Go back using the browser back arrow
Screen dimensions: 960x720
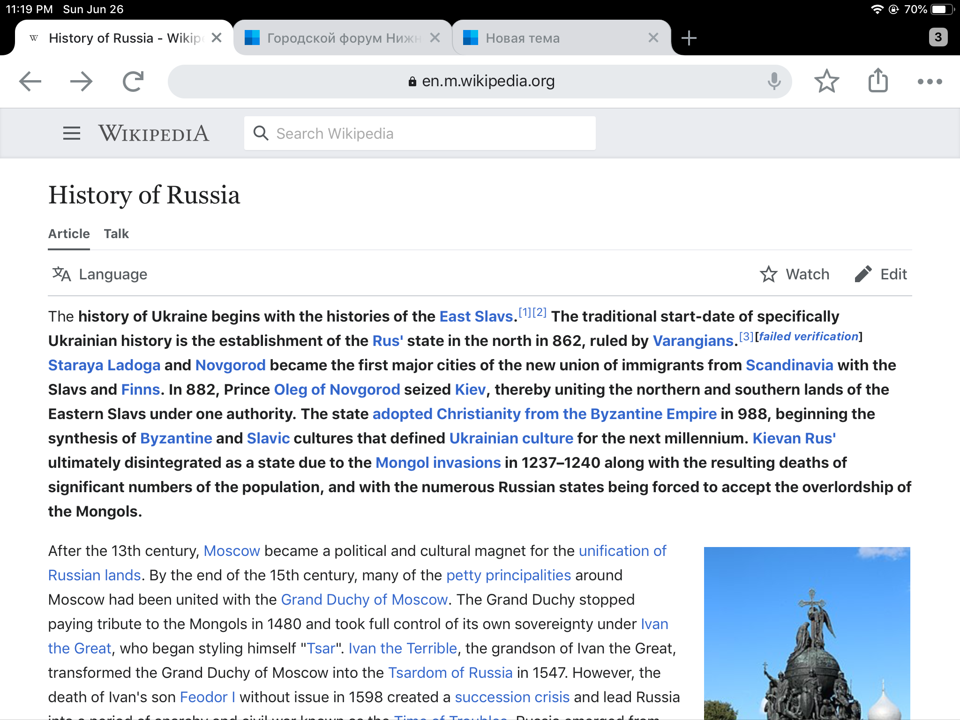click(x=30, y=82)
